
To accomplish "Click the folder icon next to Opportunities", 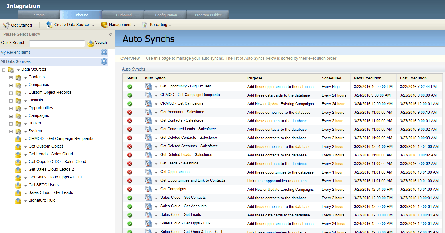I will tap(18, 108).
